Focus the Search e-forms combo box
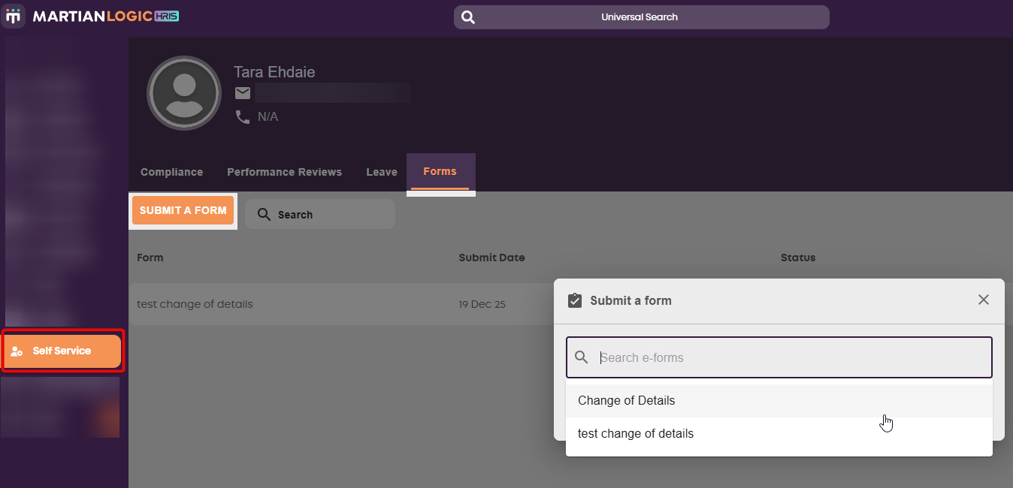The image size is (1013, 488). 789,357
